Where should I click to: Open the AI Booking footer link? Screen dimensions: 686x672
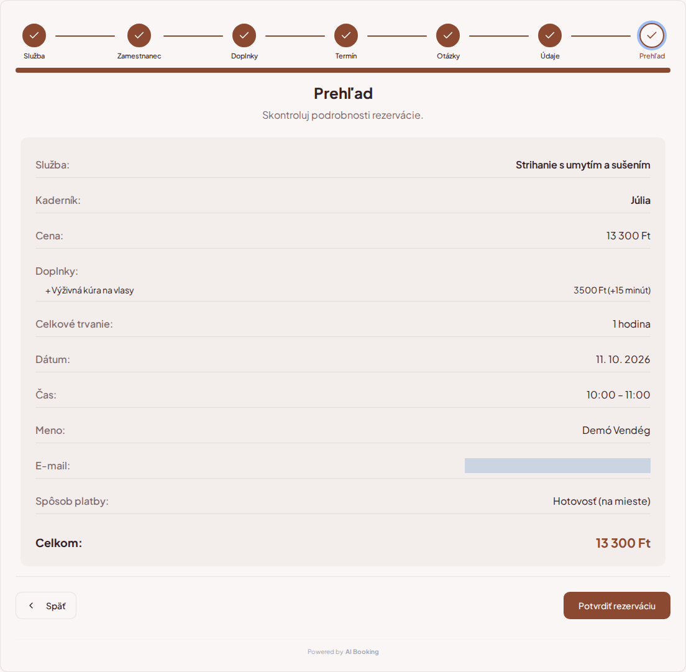(362, 651)
